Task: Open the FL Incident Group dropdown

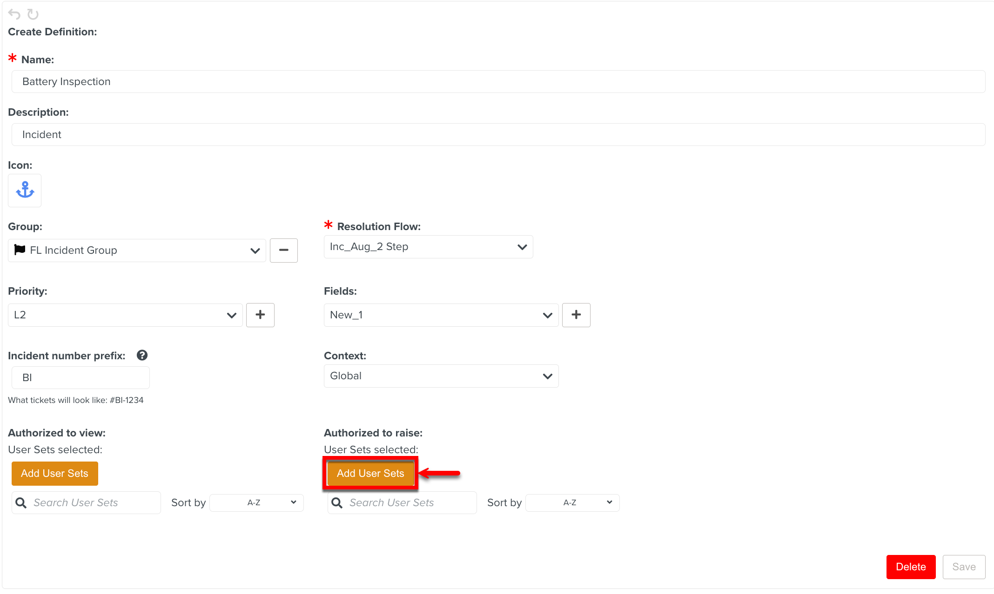Action: click(x=137, y=250)
